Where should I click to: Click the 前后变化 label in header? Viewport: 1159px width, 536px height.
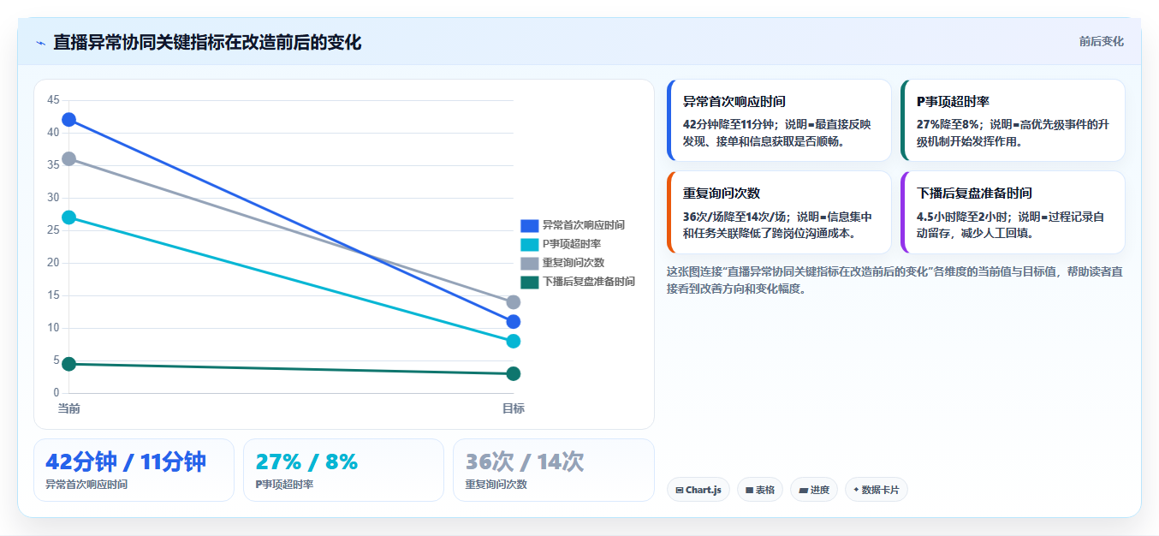coord(1101,41)
